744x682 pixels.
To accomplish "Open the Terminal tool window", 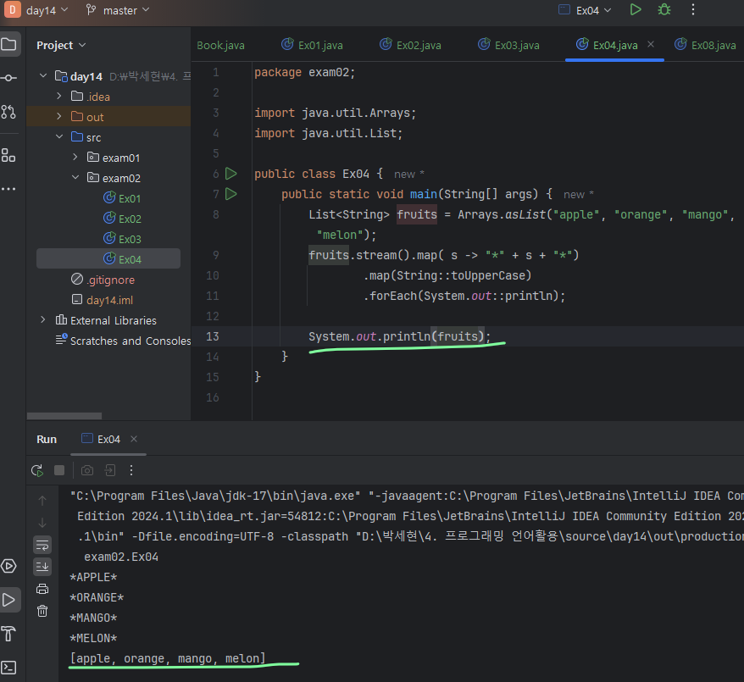I will point(8,668).
